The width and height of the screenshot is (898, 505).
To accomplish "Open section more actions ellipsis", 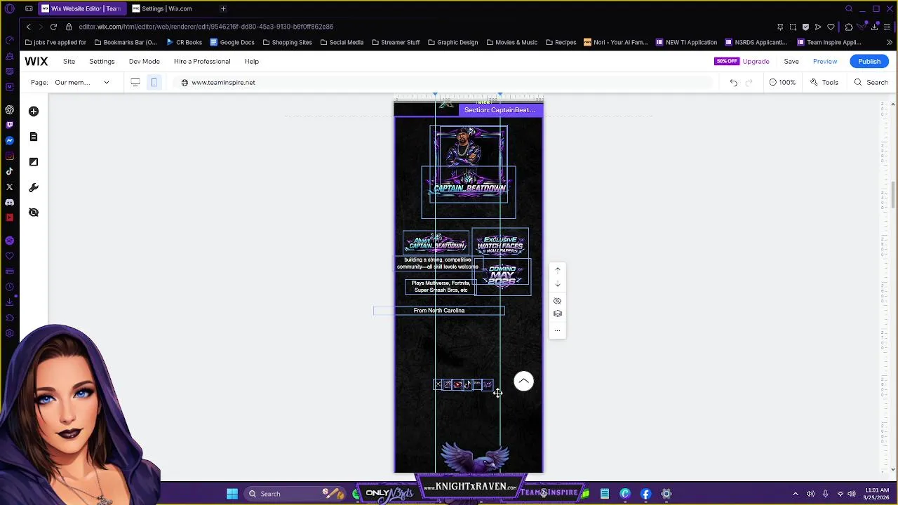I will tap(558, 330).
